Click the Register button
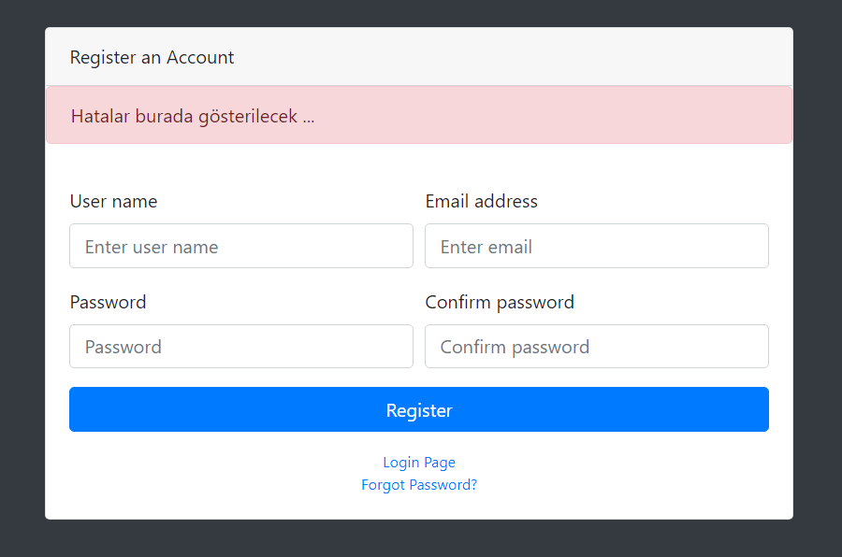The image size is (842, 557). (x=419, y=409)
